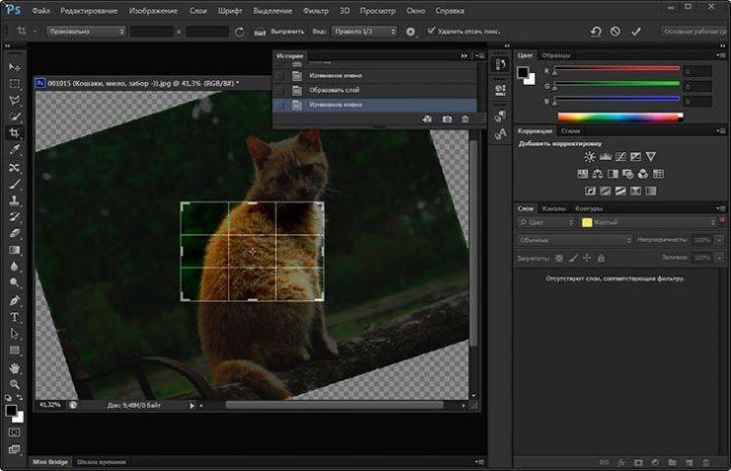Commit the crop with the checkmark
Viewport: 731px width, 471px height.
[635, 32]
